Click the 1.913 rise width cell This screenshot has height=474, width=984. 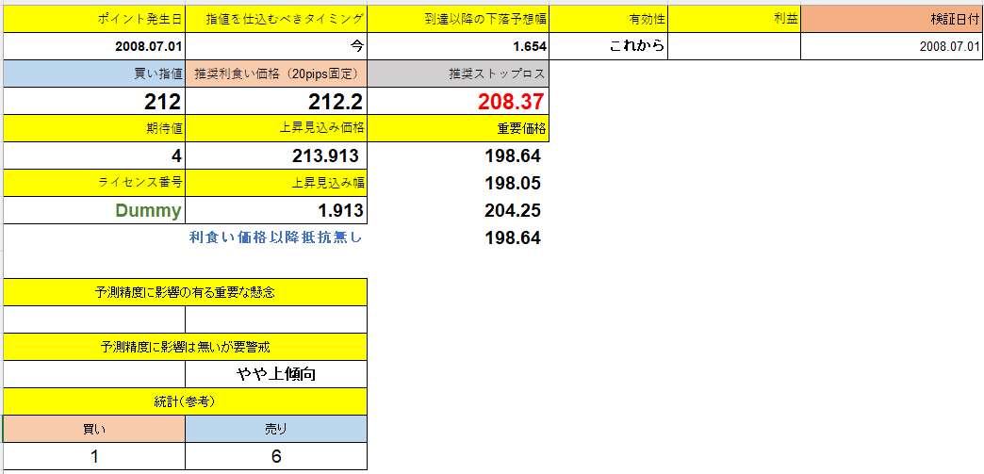(276, 210)
